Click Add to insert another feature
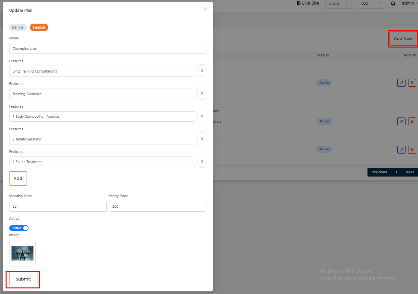The width and height of the screenshot is (418, 294). [18, 178]
